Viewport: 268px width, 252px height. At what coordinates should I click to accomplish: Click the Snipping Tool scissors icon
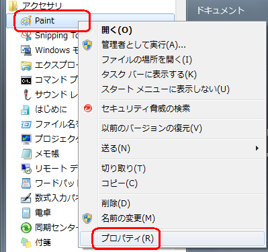[x=26, y=36]
